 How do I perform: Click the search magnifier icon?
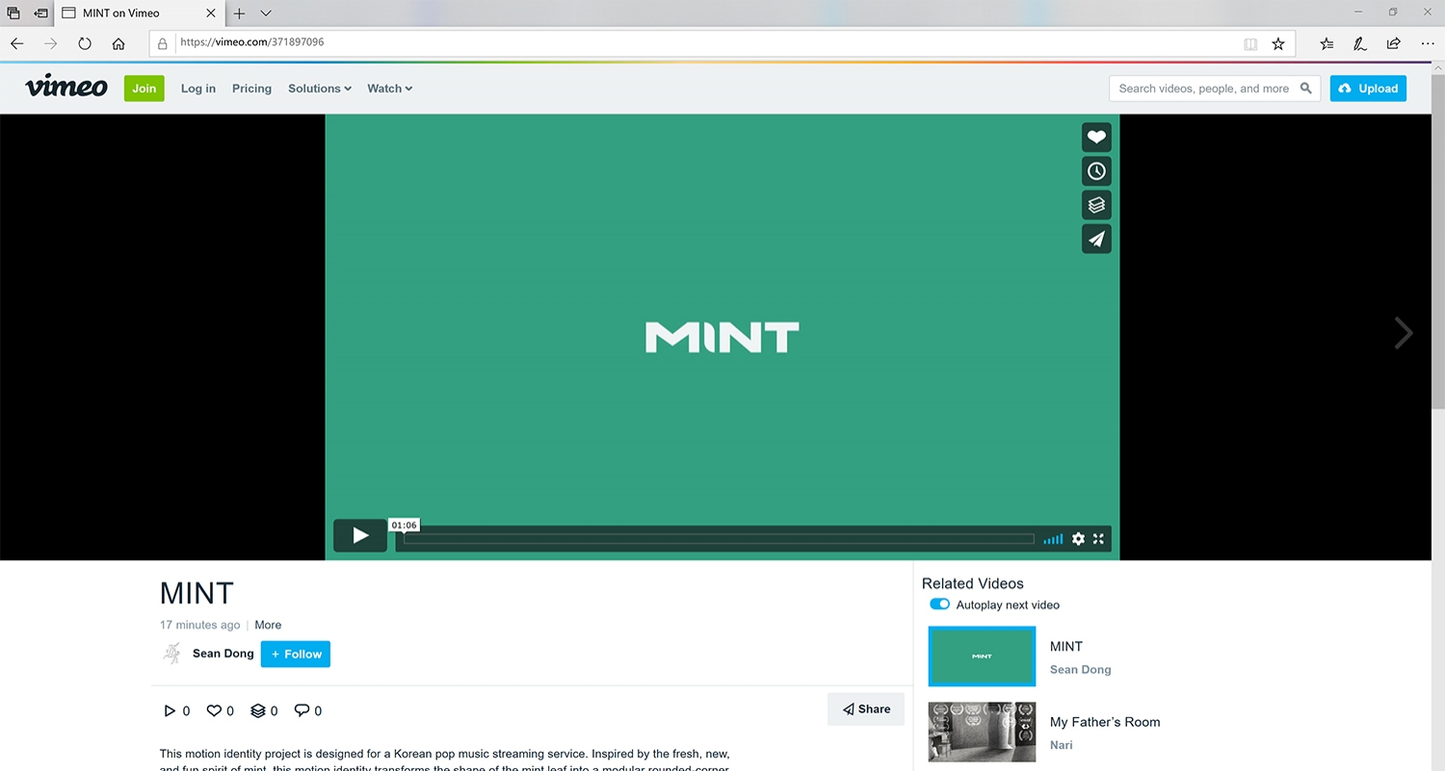[1306, 89]
